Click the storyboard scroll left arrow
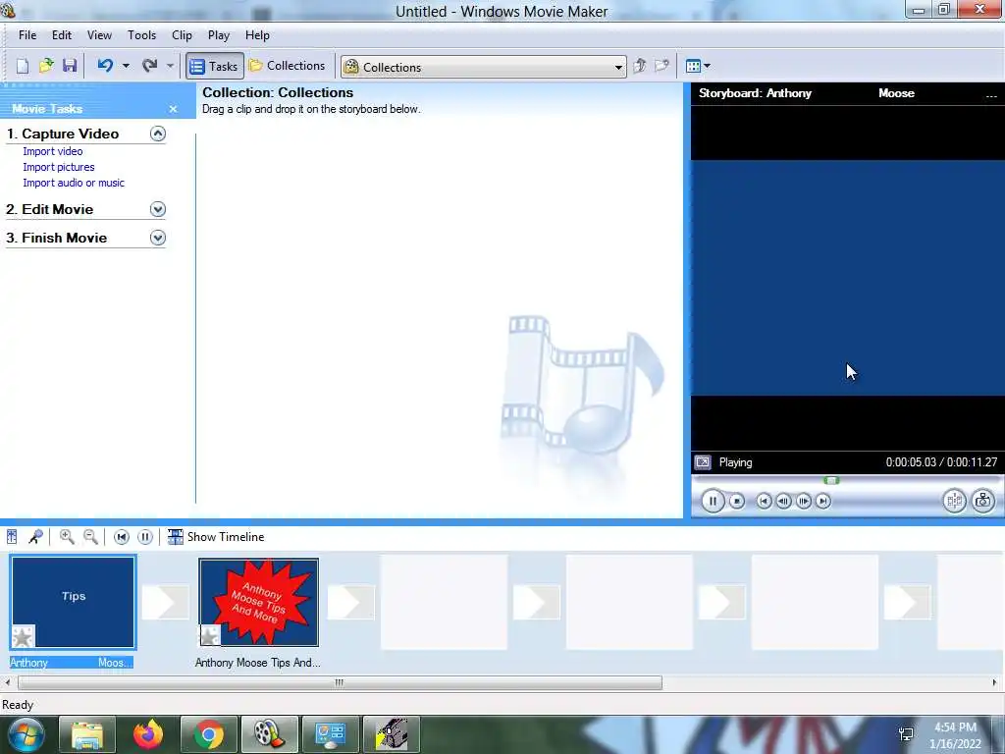 click(8, 683)
